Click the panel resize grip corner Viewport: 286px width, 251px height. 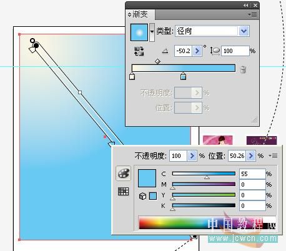click(255, 121)
